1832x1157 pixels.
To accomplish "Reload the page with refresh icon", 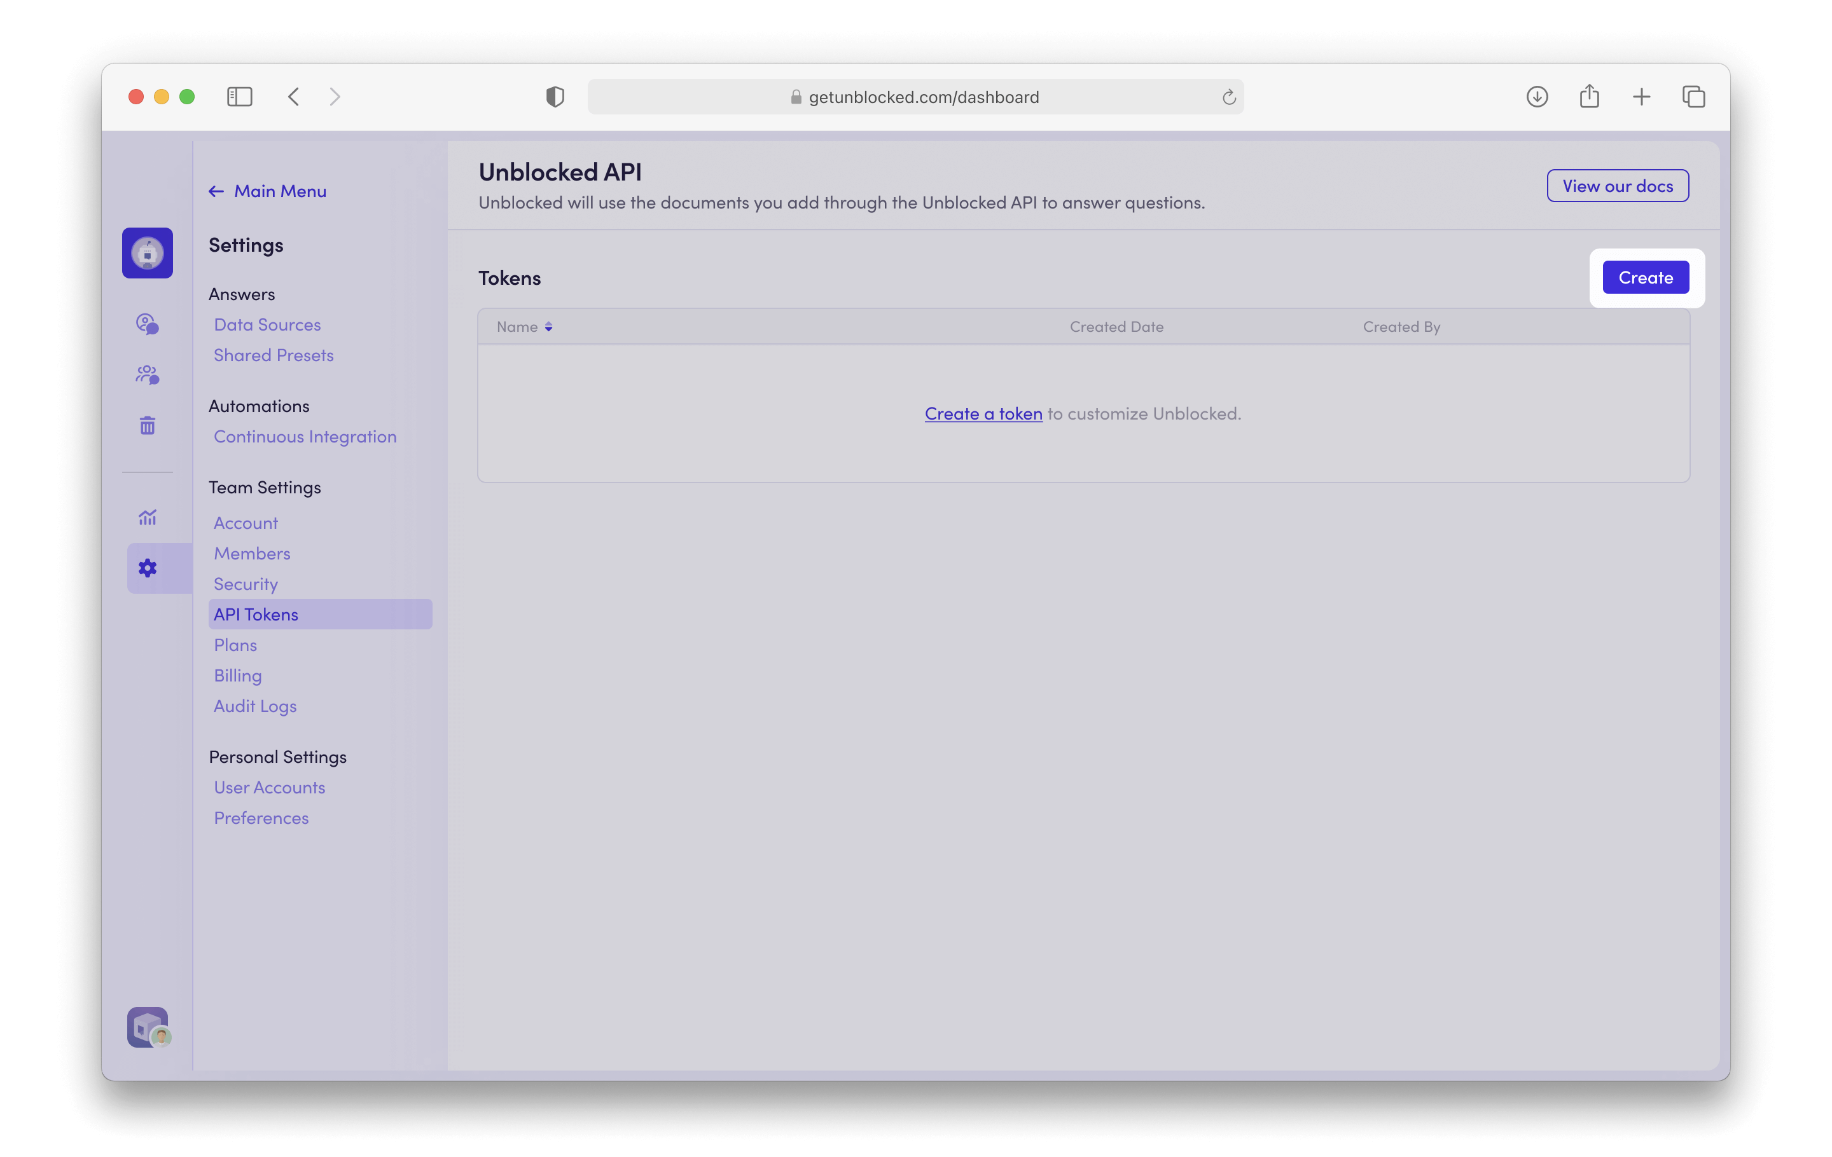I will (1229, 97).
